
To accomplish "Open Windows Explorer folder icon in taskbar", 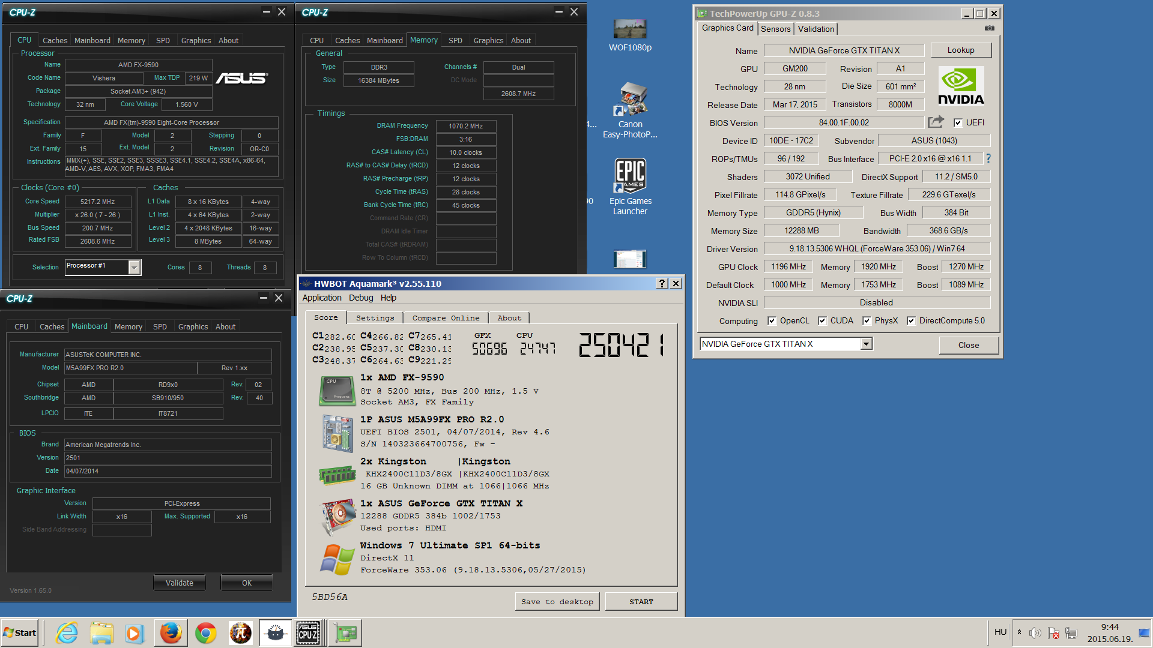I will tap(101, 633).
